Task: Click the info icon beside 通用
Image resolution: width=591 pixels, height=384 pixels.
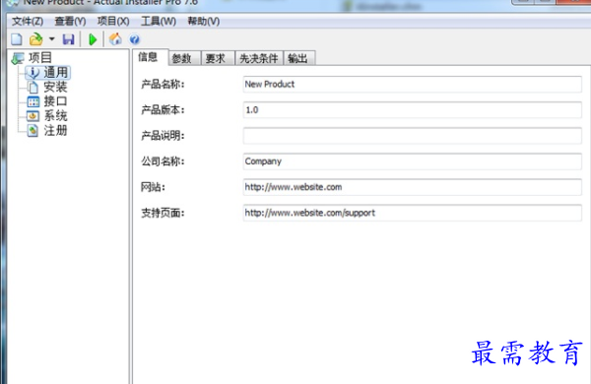Action: [x=33, y=72]
